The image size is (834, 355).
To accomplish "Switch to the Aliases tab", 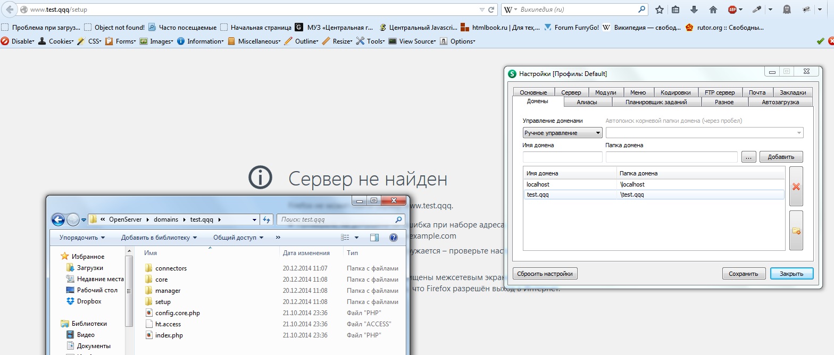I will 587,102.
